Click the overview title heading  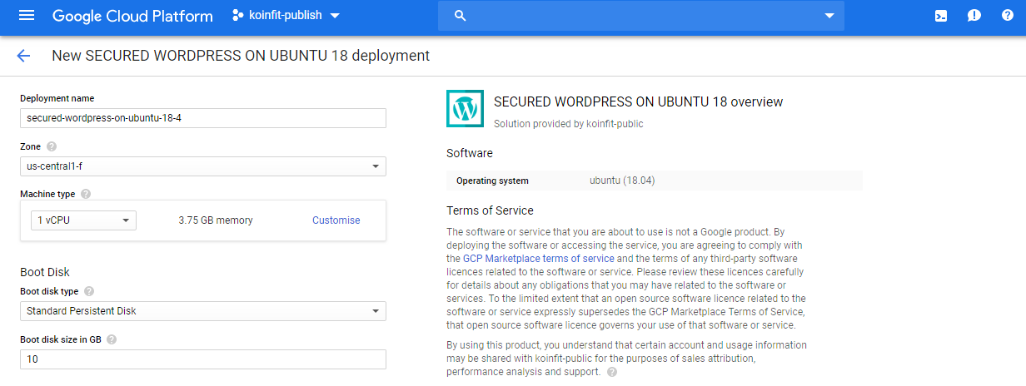pyautogui.click(x=639, y=101)
